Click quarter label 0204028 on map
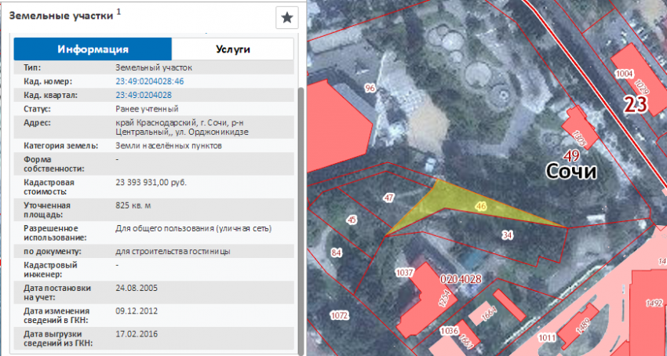667x356 pixels. click(461, 278)
